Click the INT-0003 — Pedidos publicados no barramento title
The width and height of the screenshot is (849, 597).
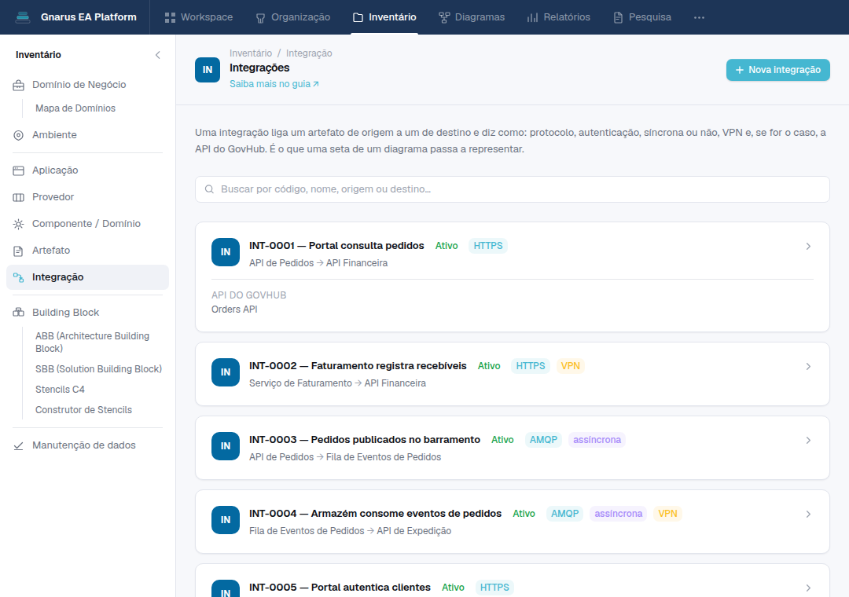pos(365,439)
